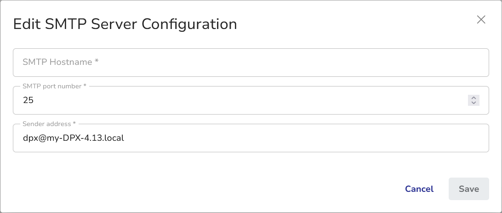Click inside the Sender address field
Viewport: 502px width, 213px height.
click(251, 138)
